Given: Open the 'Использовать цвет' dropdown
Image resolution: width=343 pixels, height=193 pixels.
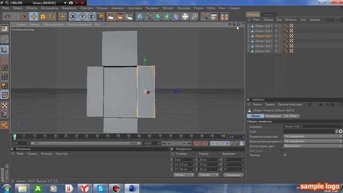Looking at the screenshot, I should pyautogui.click(x=313, y=146).
